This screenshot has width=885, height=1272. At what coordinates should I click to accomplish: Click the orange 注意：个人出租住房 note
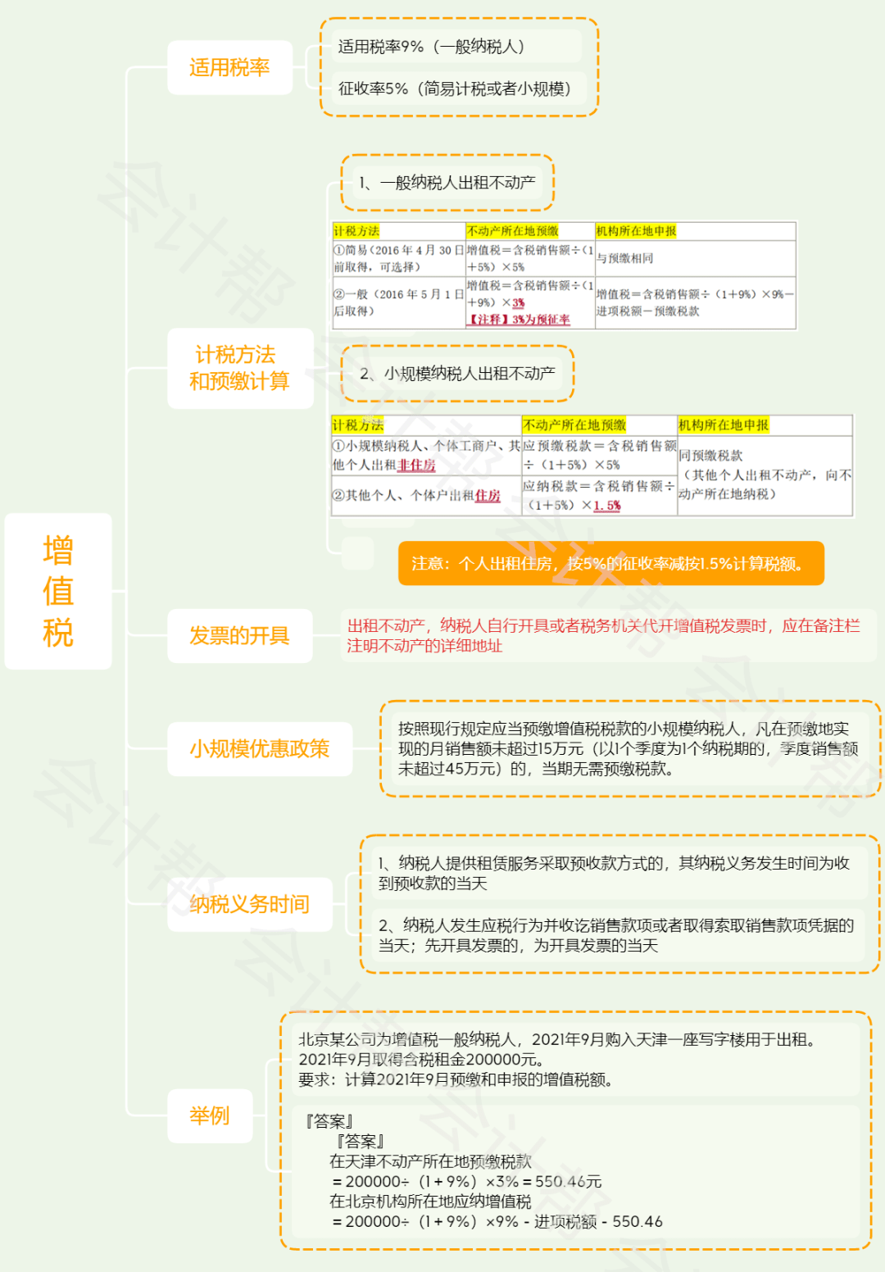pyautogui.click(x=610, y=564)
